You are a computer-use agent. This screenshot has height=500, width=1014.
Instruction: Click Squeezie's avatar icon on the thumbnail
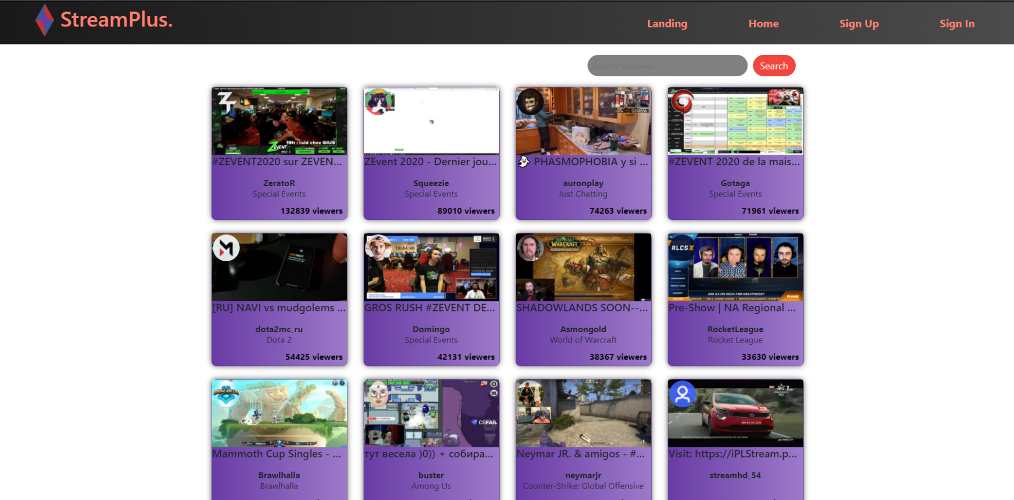click(378, 102)
